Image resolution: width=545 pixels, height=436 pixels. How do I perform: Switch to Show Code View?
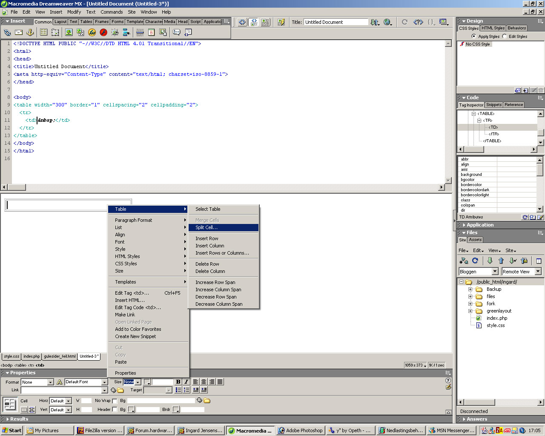(242, 22)
